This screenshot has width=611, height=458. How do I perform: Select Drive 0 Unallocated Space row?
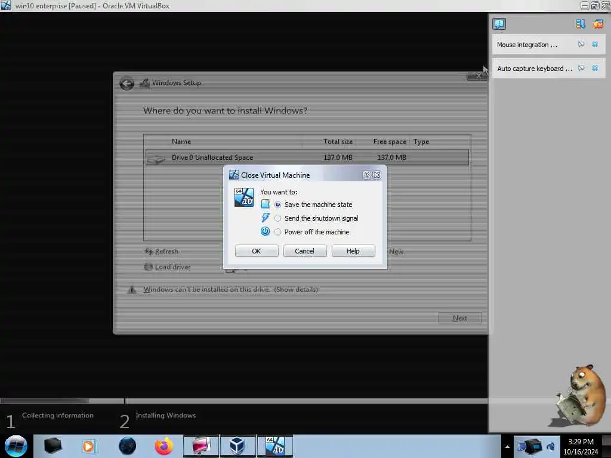click(x=307, y=157)
